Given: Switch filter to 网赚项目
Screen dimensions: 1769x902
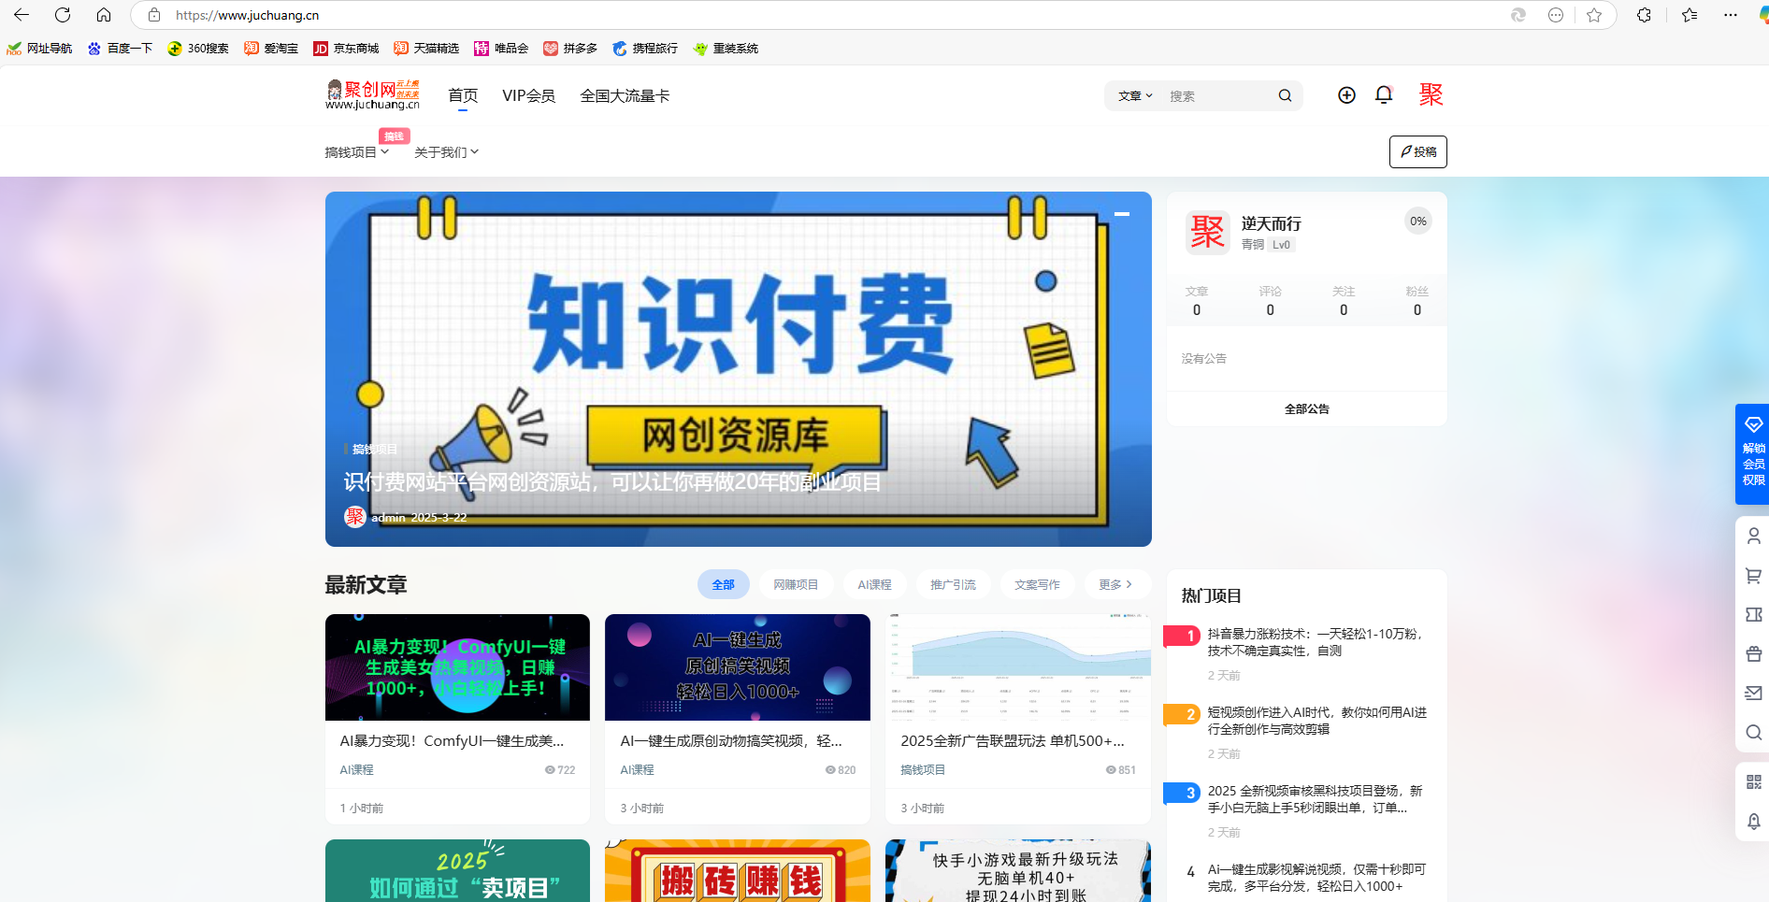Looking at the screenshot, I should pos(796,584).
